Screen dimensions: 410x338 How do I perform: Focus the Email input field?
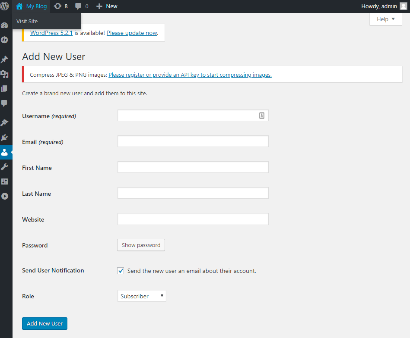(x=193, y=141)
